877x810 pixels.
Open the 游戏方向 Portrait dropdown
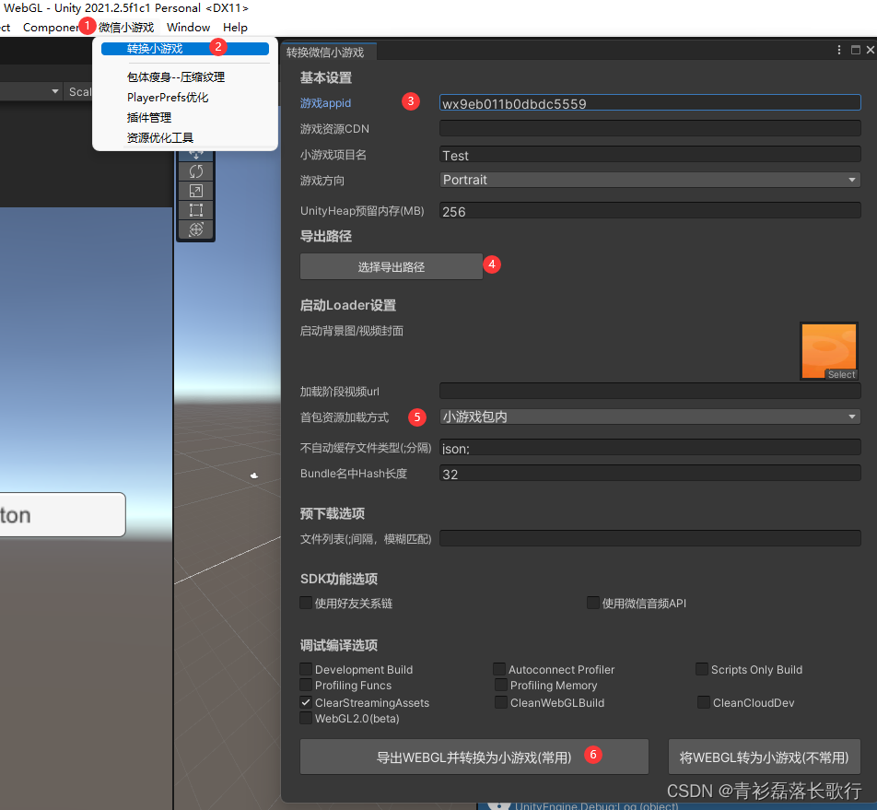pyautogui.click(x=650, y=180)
